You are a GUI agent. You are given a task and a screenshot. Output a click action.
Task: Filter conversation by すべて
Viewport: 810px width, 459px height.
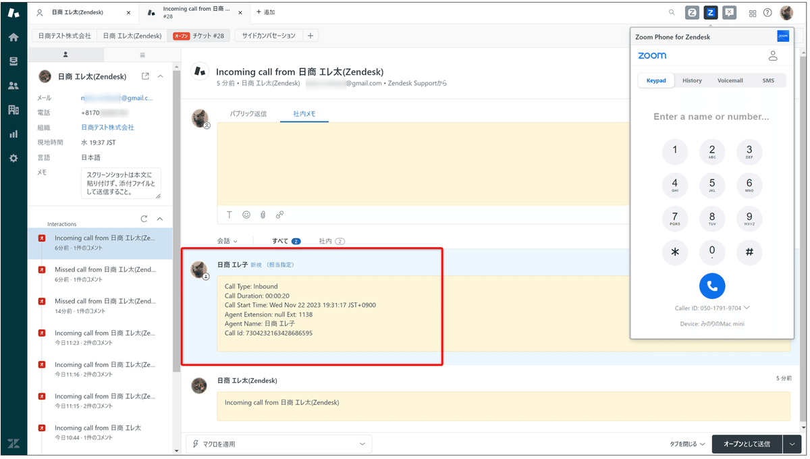click(x=286, y=241)
